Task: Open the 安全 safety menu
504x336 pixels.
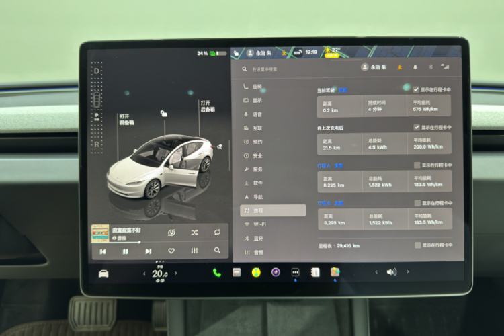Action: (252, 156)
